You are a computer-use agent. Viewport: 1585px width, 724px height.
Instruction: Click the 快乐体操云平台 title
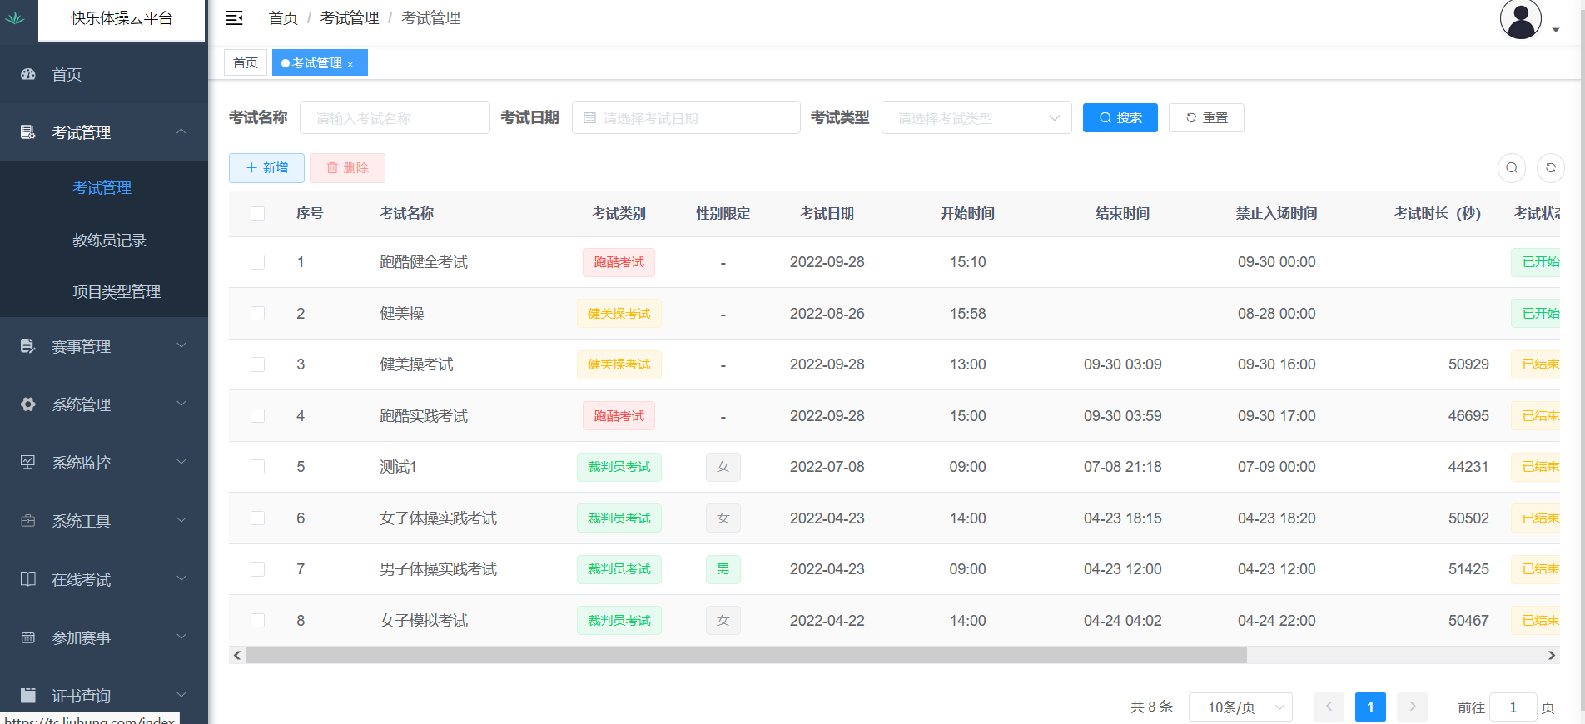[x=122, y=18]
